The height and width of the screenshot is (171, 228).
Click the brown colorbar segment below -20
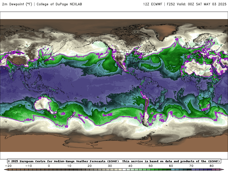click(x=10, y=170)
